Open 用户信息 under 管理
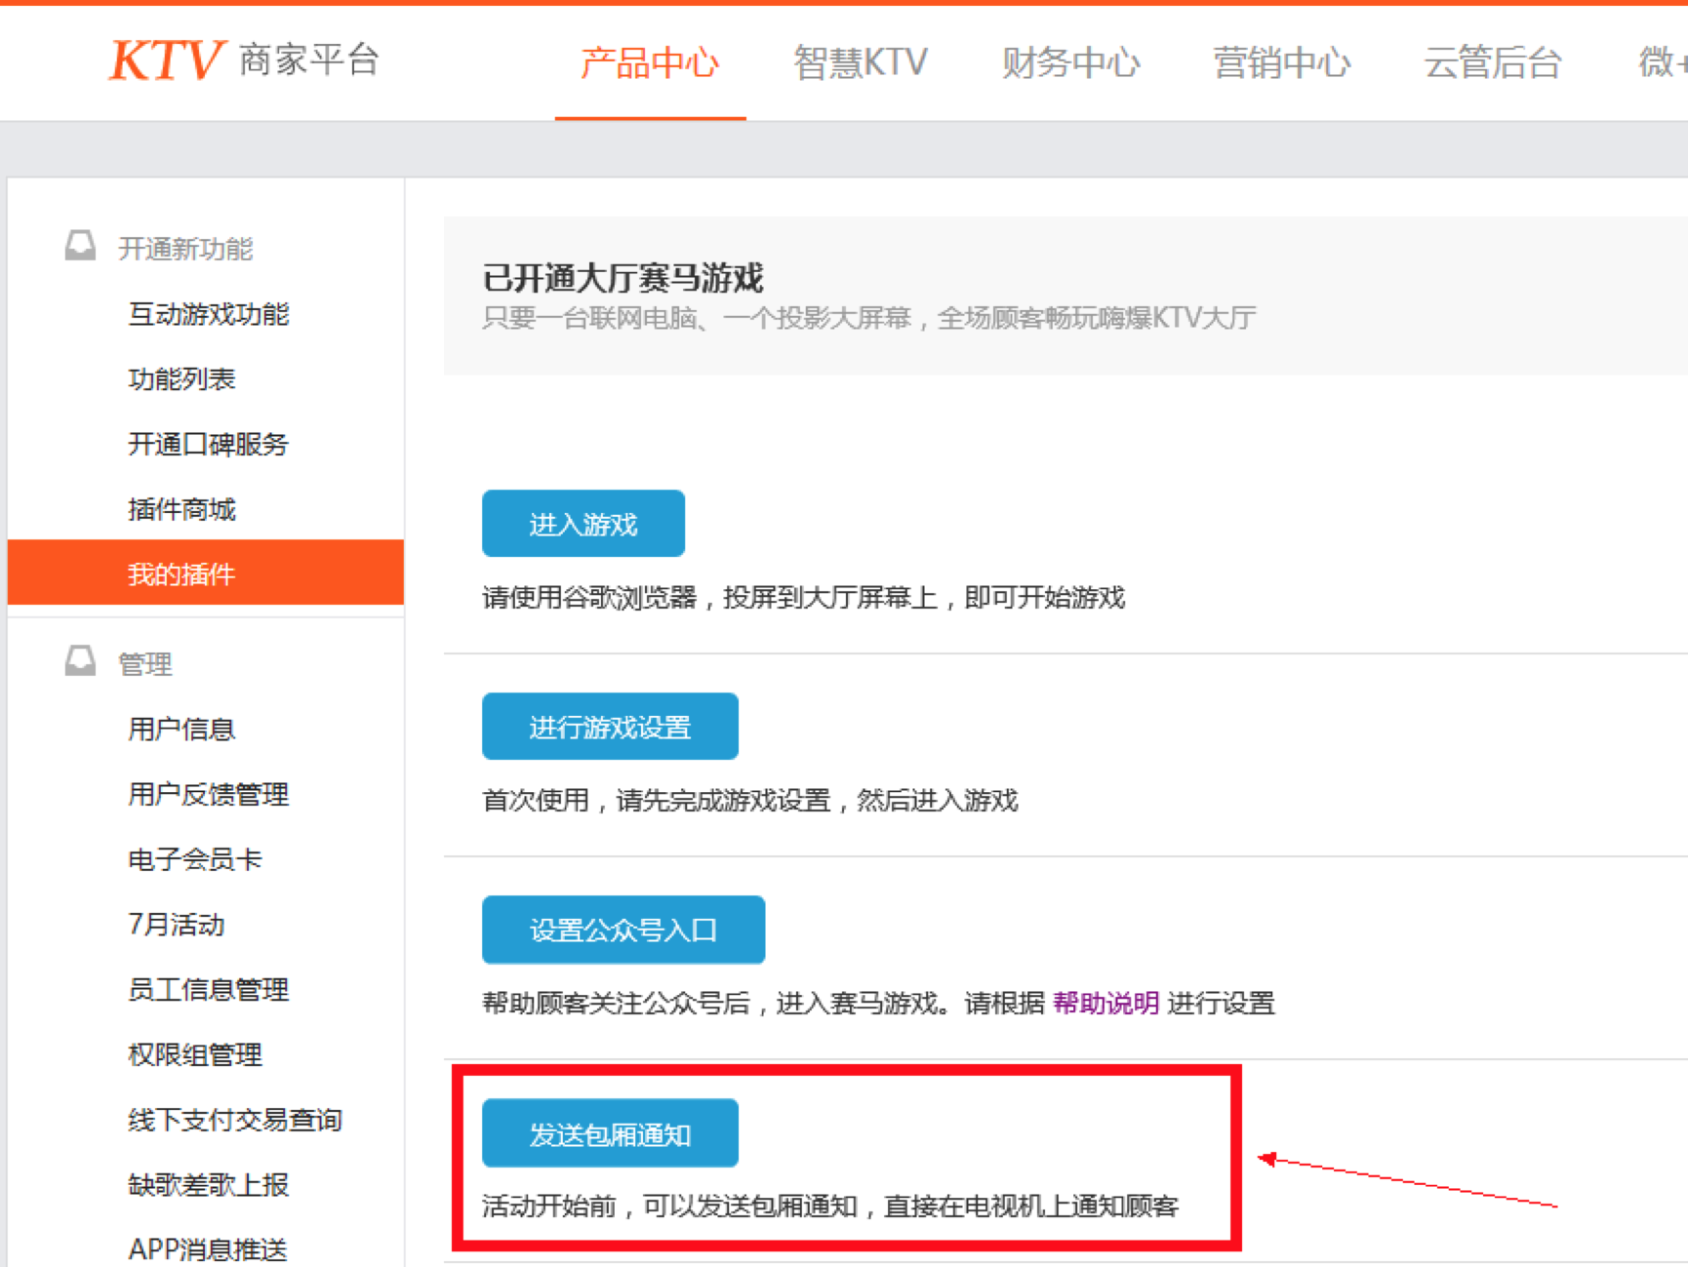The width and height of the screenshot is (1688, 1267). point(181,729)
